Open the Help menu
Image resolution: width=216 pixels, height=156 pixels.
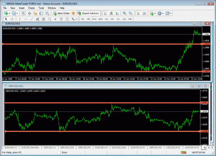[62, 8]
